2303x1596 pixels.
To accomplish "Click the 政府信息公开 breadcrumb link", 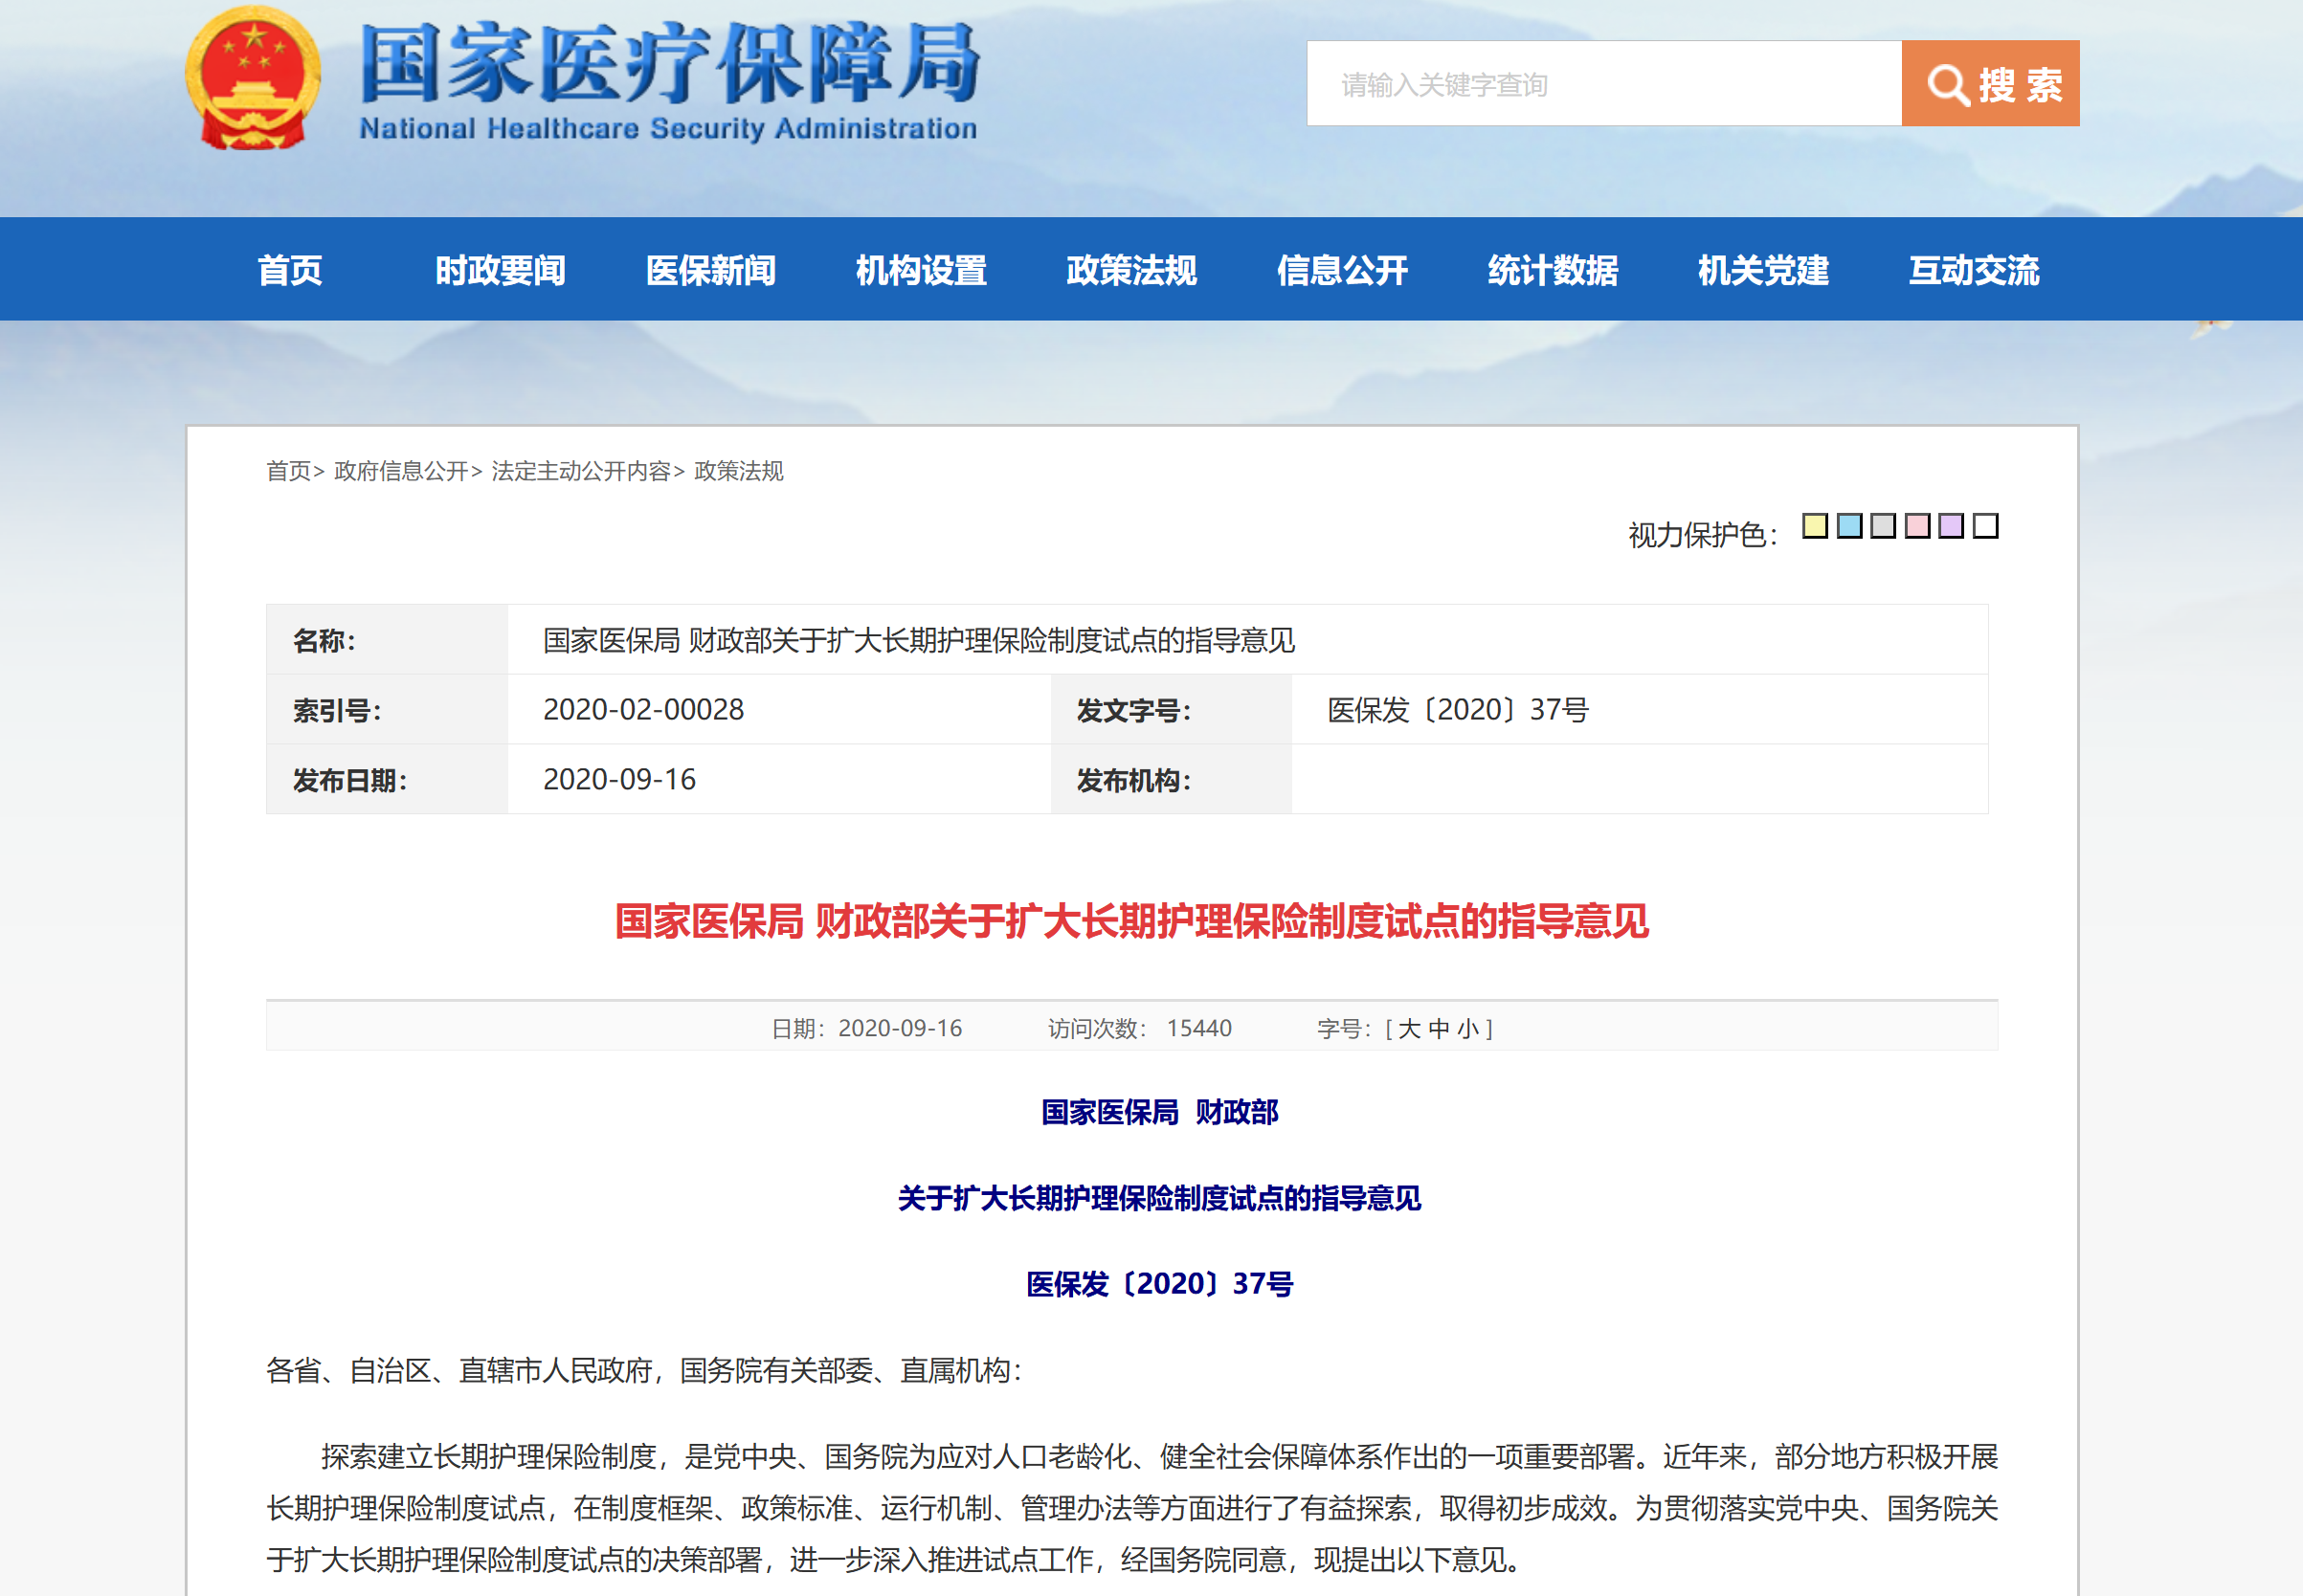I will 401,471.
